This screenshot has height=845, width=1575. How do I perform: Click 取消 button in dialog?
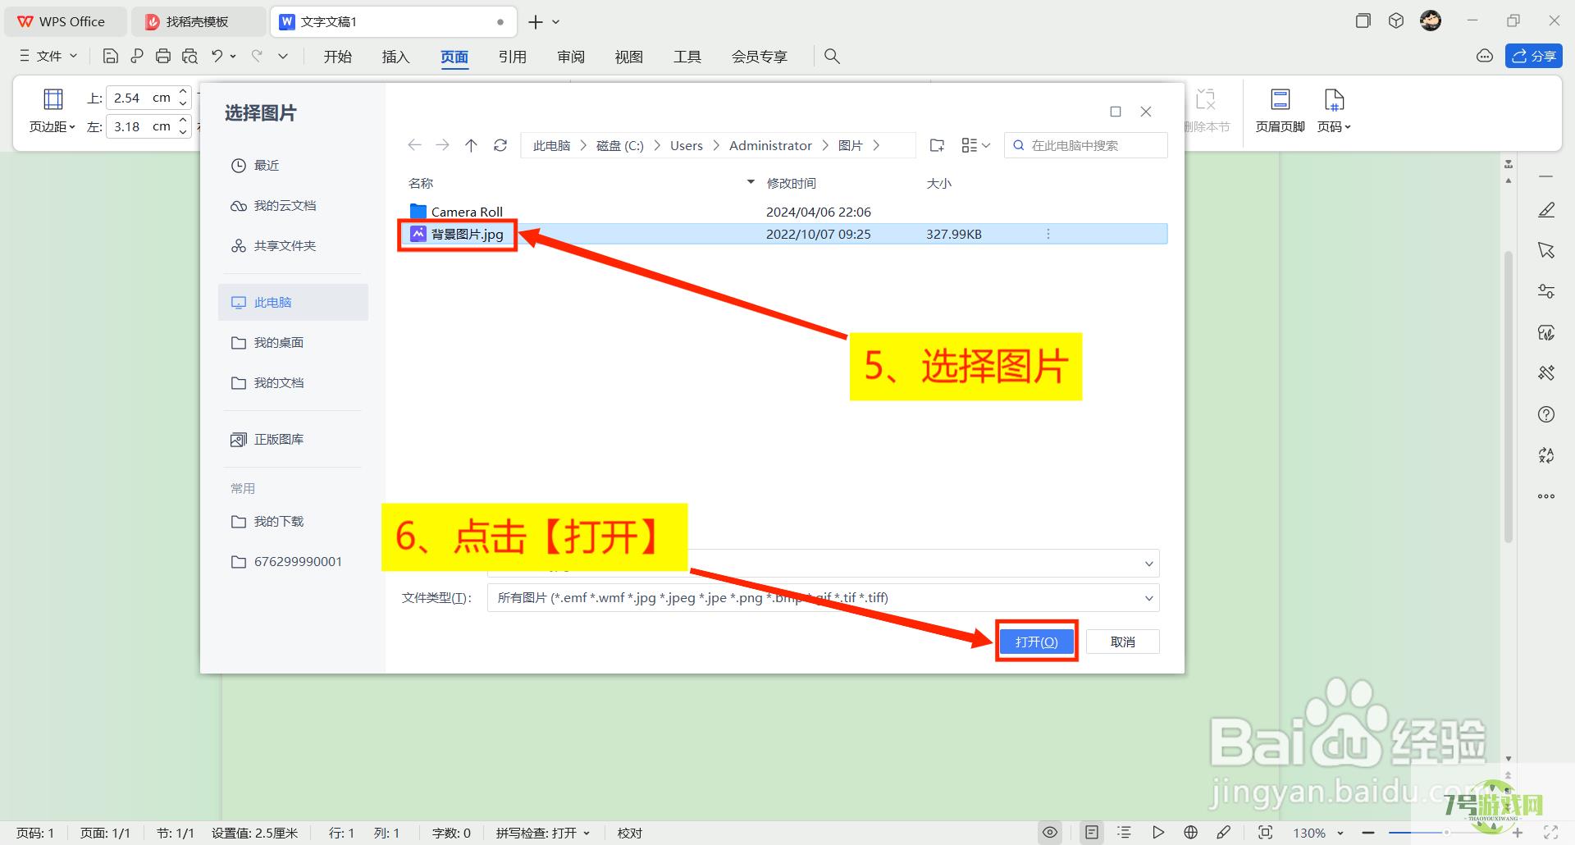click(1123, 642)
